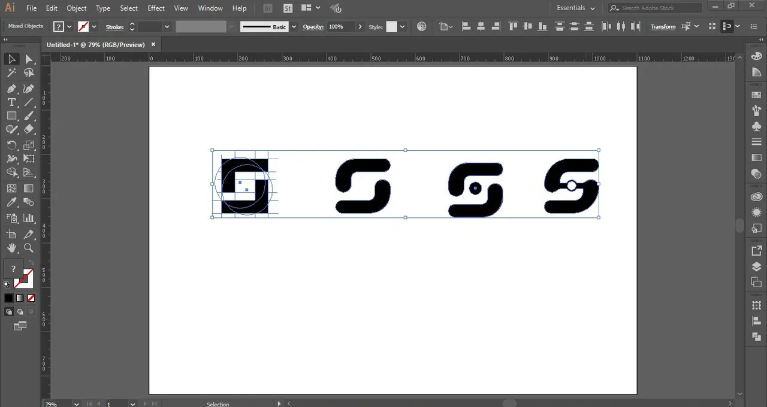767x407 pixels.
Task: Click the Opacity label
Action: [x=313, y=26]
